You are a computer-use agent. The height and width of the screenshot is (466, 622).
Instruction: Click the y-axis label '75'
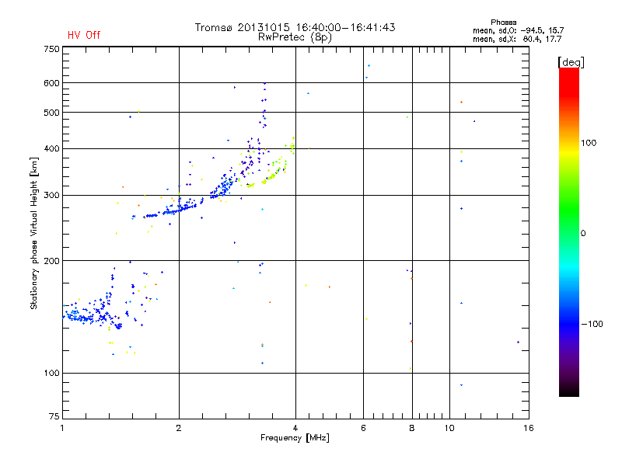pos(54,416)
